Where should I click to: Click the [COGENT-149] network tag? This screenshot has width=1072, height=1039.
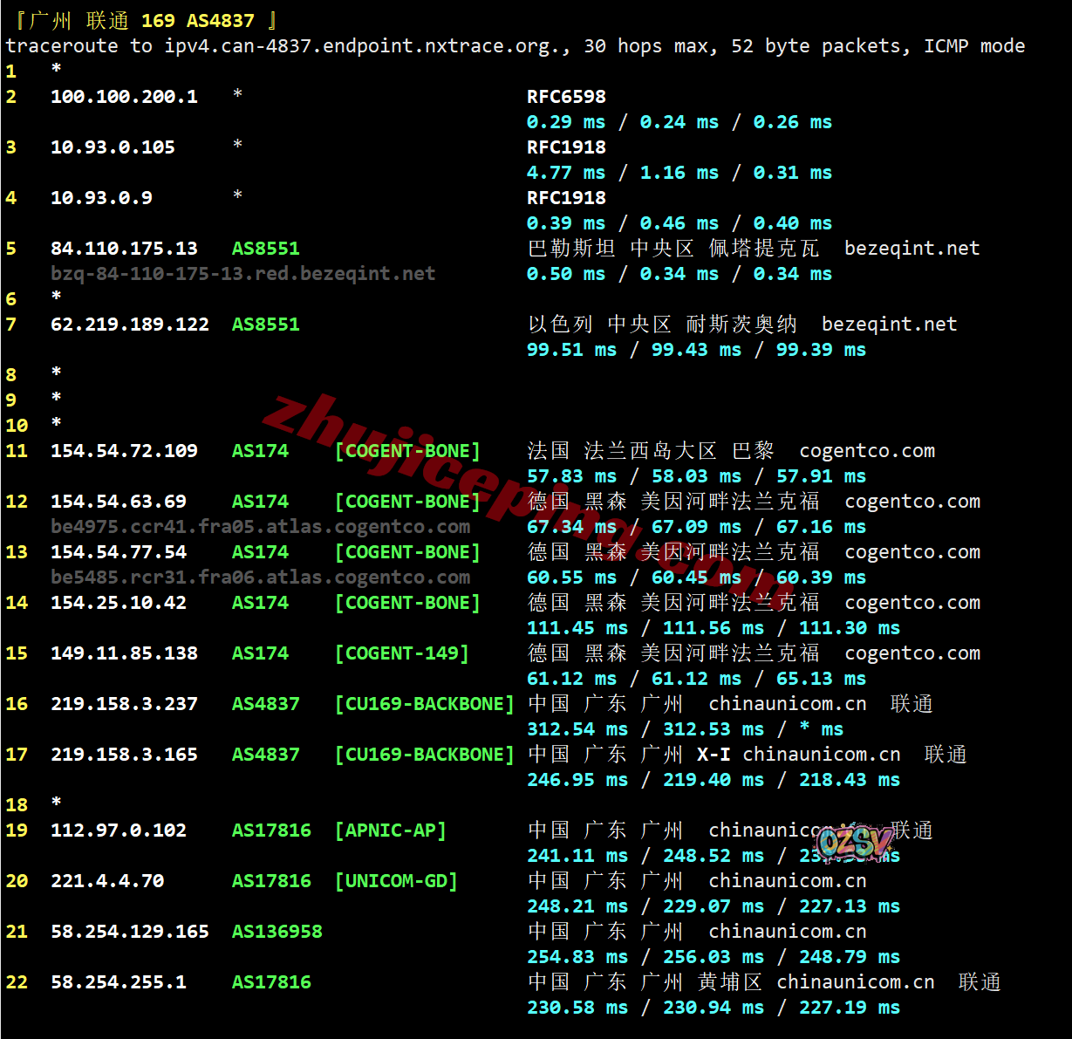click(401, 653)
